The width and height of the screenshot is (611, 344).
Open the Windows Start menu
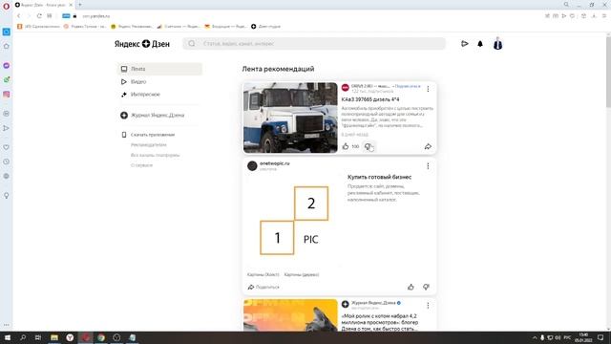click(x=7, y=337)
